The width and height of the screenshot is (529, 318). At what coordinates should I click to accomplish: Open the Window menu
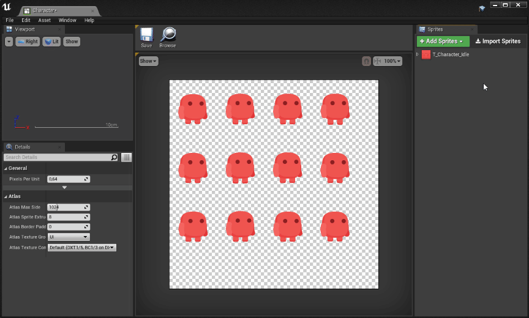click(x=67, y=20)
